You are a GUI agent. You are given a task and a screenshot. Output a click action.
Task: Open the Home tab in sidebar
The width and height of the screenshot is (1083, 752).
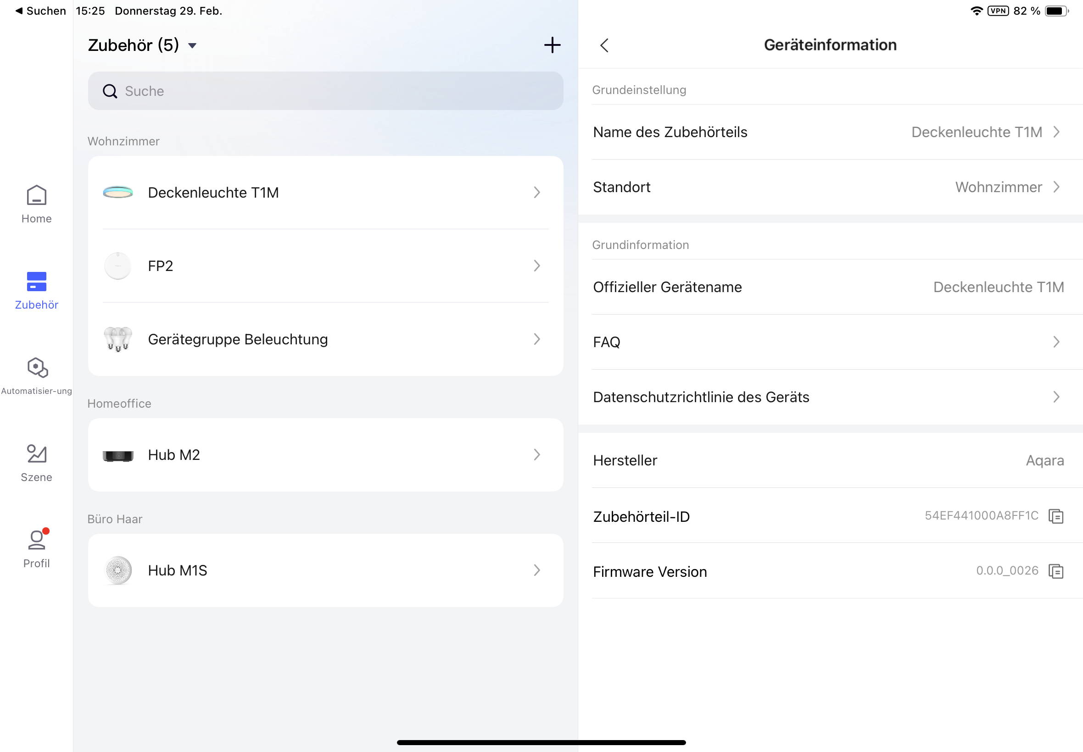[x=36, y=205]
